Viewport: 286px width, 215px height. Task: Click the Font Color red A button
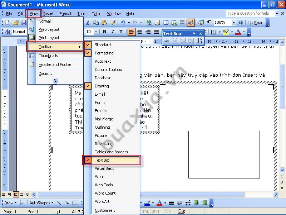[238, 32]
